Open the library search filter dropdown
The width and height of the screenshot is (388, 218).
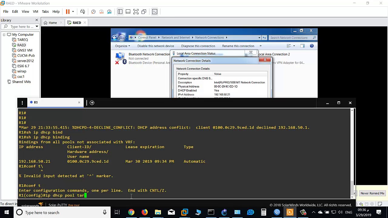coord(37,27)
